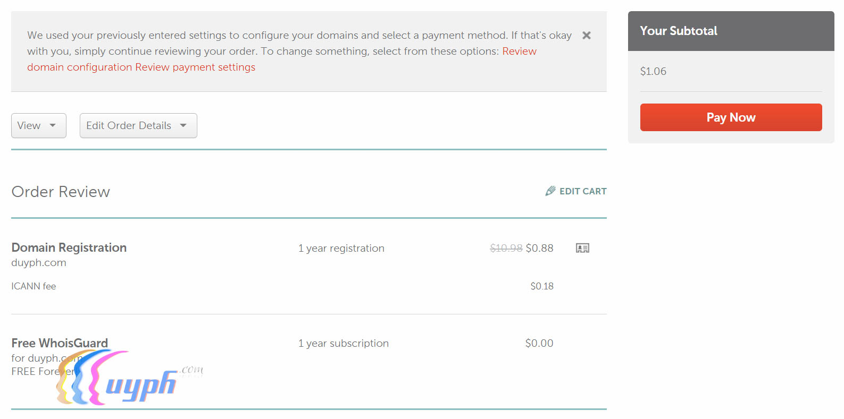Click duyph.com under Domain Registration

[x=39, y=263]
